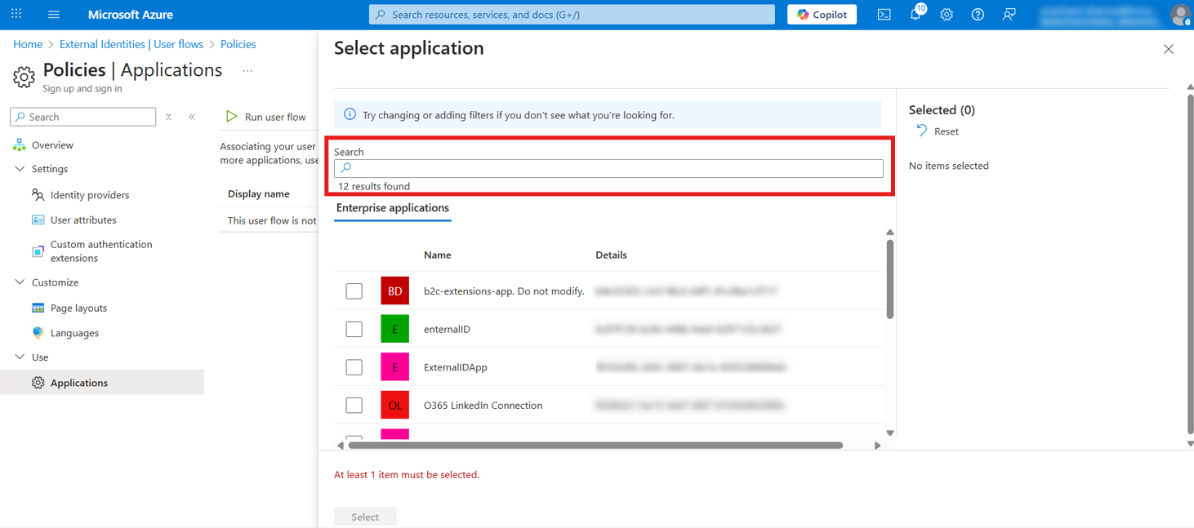Open the ellipsis menu next to Policies Applications
Screen dimensions: 1194x528
pyautogui.click(x=247, y=70)
